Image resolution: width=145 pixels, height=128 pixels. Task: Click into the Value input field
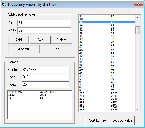[x=44, y=30]
